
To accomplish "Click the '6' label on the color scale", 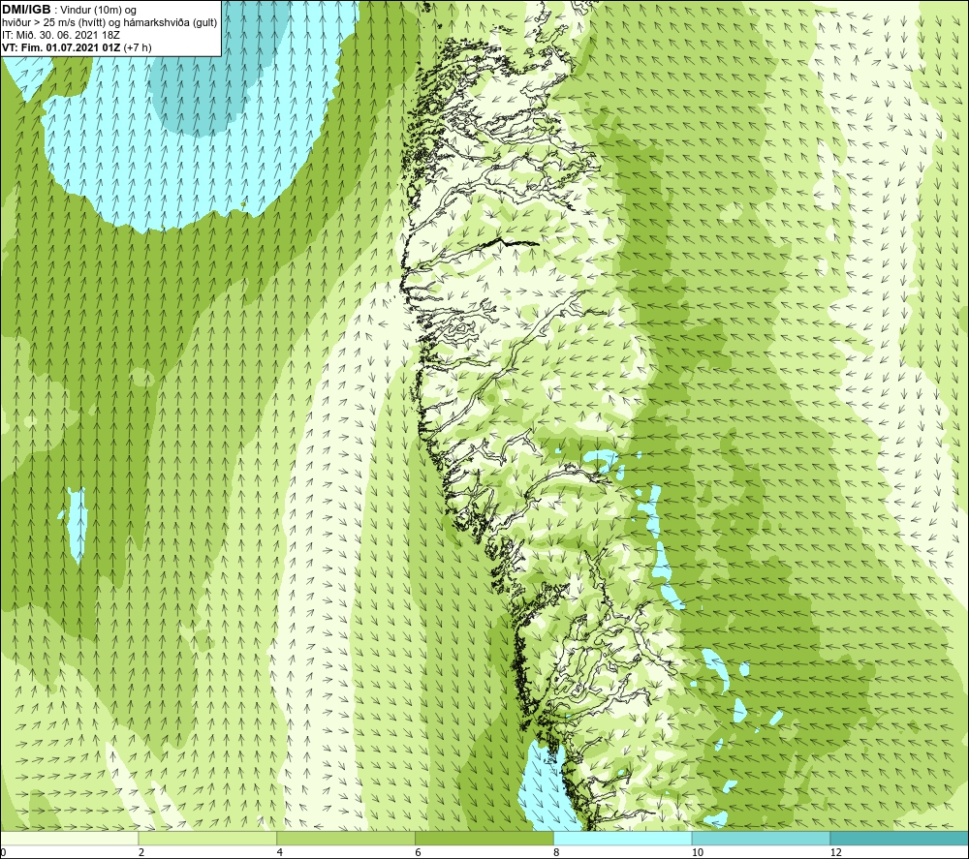I will 419,852.
